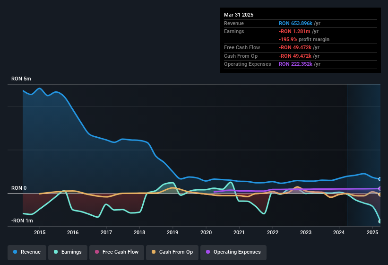The image size is (388, 265).
Task: Toggle the Revenue legend button
Action: coord(27,252)
